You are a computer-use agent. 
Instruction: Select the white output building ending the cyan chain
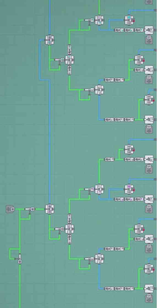pyautogui.click(x=149, y=30)
